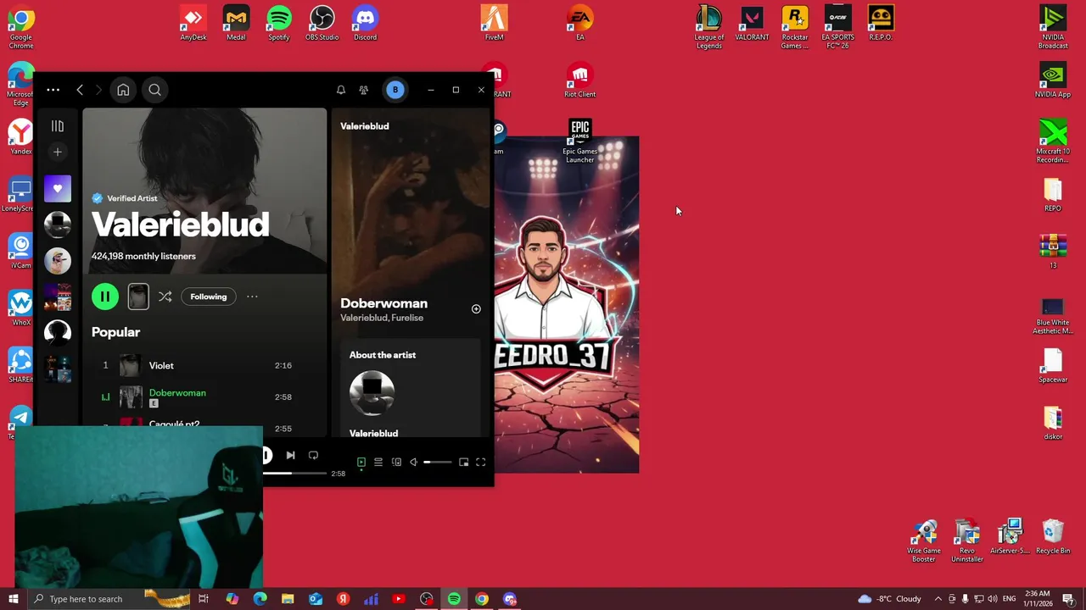The width and height of the screenshot is (1086, 610).
Task: Open League of Legends desktop shortcut
Action: pyautogui.click(x=709, y=27)
